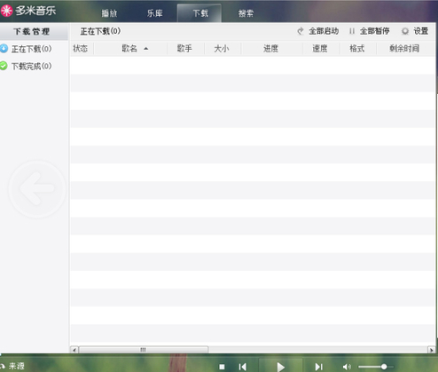Sort by the 进度 column header
This screenshot has width=438, height=372.
click(x=270, y=49)
